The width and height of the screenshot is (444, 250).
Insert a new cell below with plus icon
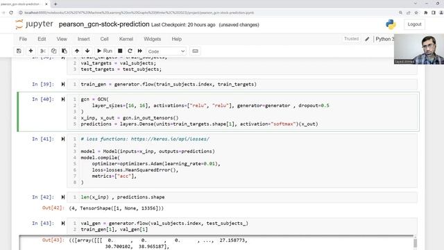click(x=31, y=51)
